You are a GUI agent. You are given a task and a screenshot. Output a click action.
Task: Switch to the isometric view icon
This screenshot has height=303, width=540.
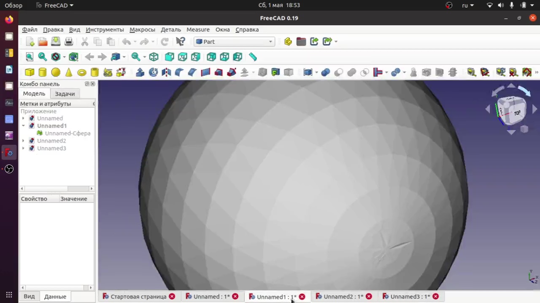[x=154, y=57]
